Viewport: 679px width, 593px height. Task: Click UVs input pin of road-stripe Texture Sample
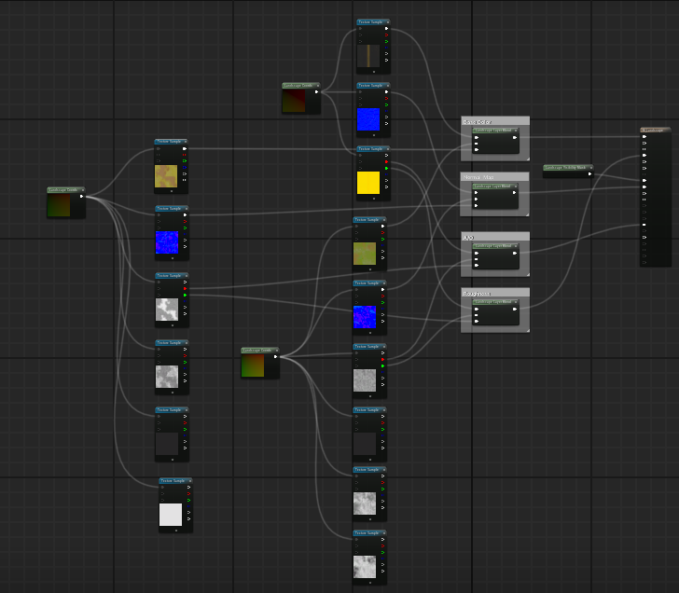point(360,29)
